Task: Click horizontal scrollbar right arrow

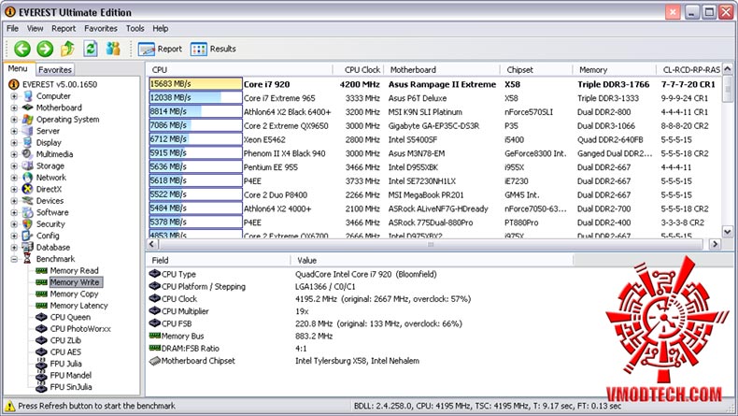Action: pyautogui.click(x=716, y=244)
